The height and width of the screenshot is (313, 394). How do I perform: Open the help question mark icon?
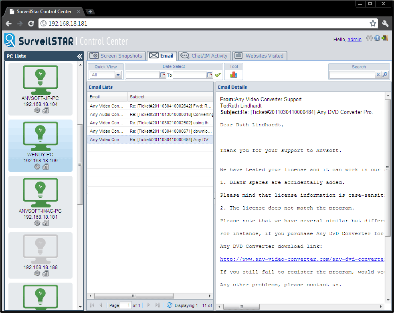(x=377, y=38)
